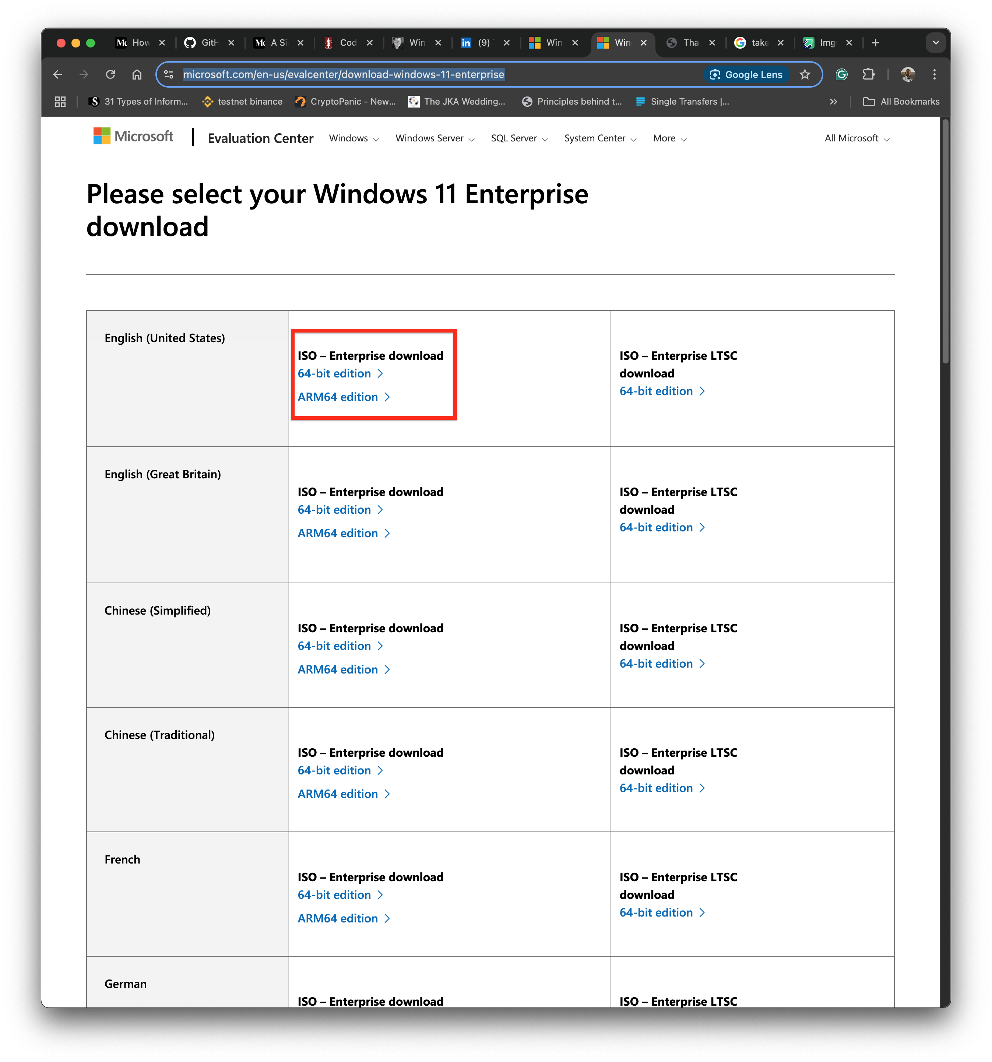
Task: Open Evaluation Center home link
Action: 260,138
